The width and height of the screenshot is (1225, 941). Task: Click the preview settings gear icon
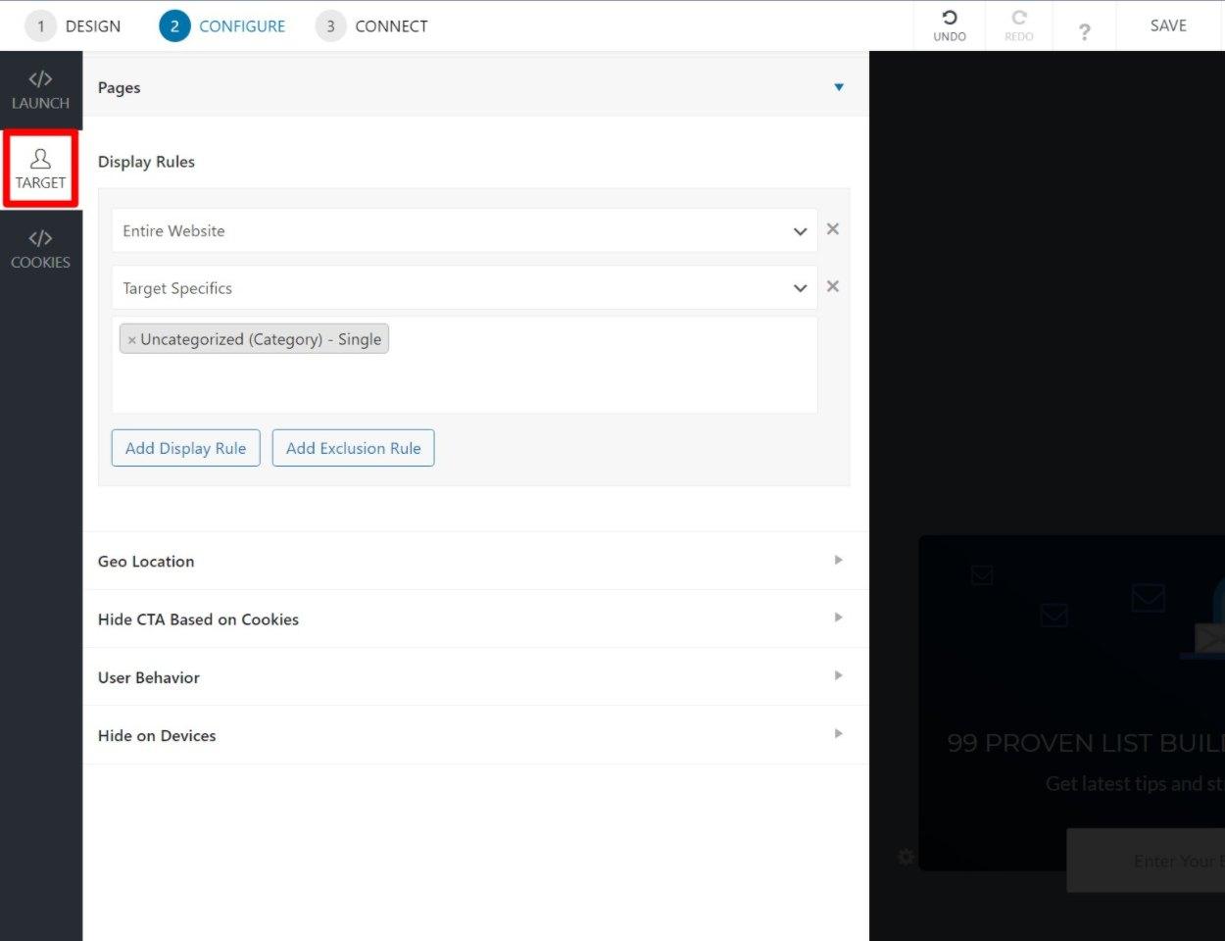click(906, 857)
